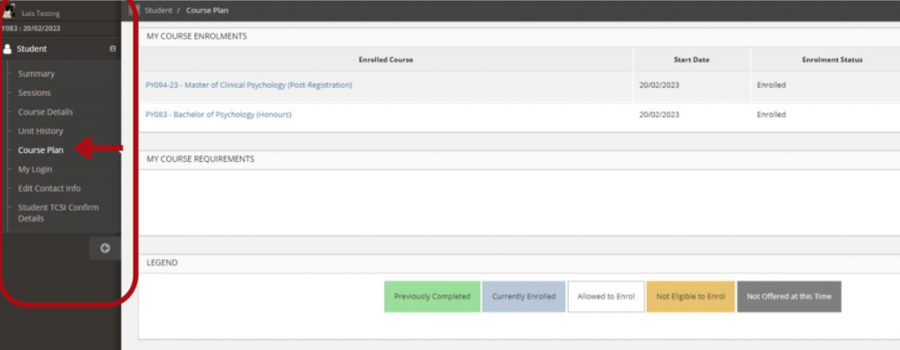Click the Enrolment Status column header
Viewport: 900px width, 350px height.
point(831,60)
